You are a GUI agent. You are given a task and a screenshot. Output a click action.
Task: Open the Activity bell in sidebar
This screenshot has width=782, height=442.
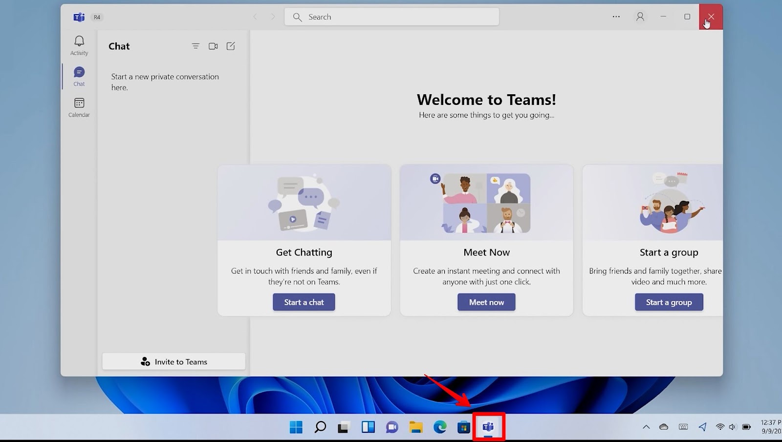pyautogui.click(x=79, y=45)
